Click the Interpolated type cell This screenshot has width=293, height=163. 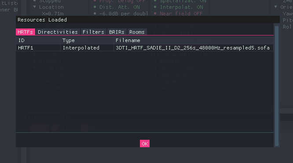[87, 48]
